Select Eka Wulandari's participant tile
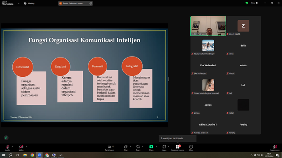The height and width of the screenshot is (158, 282). click(x=208, y=65)
